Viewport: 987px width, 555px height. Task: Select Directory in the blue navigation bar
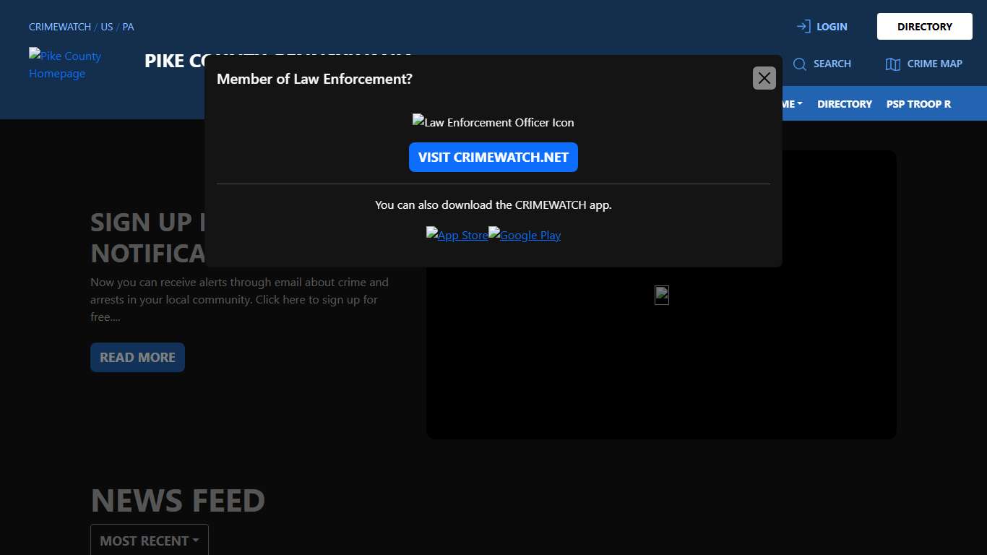pos(844,104)
